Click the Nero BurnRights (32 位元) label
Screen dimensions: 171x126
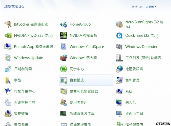click(x=144, y=24)
